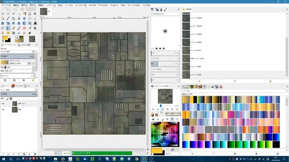Select the Alignment tool
This screenshot has height=162, width=289.
click(x=30, y=18)
